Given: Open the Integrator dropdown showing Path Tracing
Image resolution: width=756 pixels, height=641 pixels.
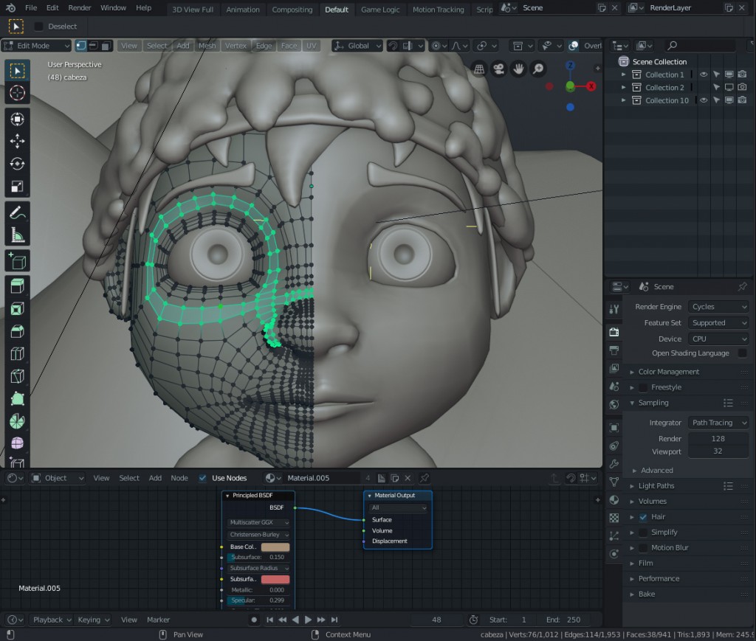Looking at the screenshot, I should (x=718, y=422).
